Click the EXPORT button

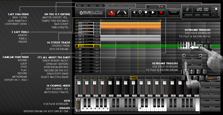[174, 12]
